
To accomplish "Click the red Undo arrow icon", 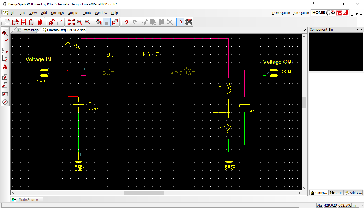I will 126,22.
